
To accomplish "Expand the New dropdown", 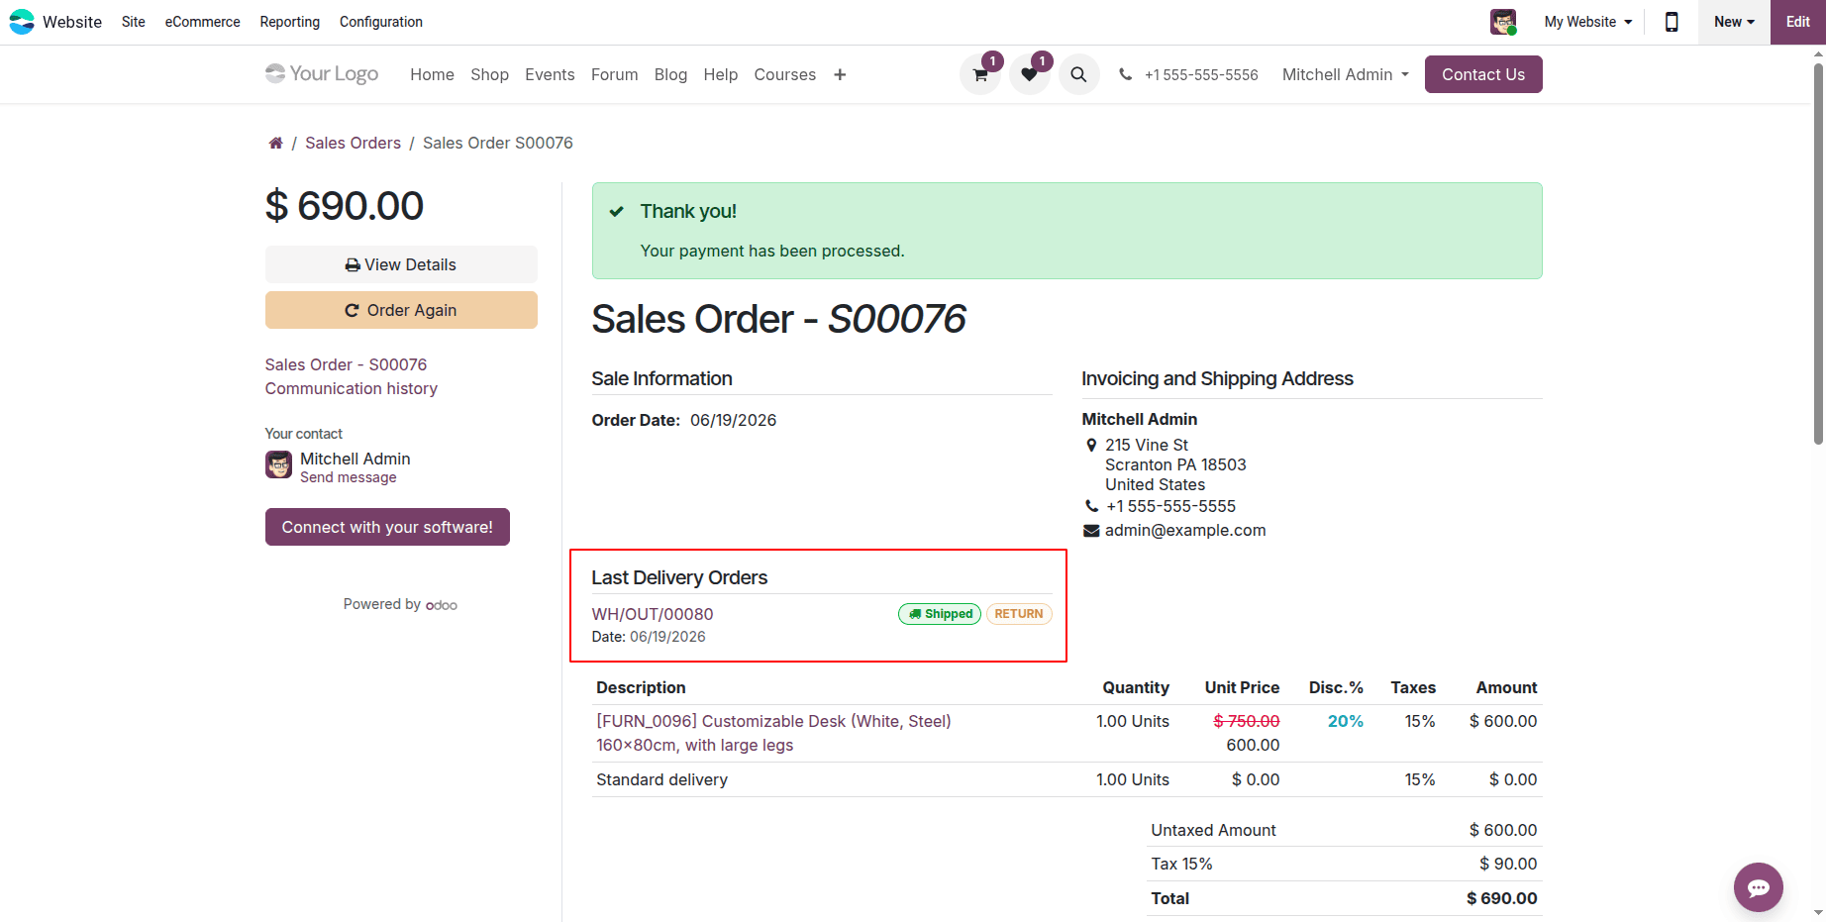I will pos(1734,22).
